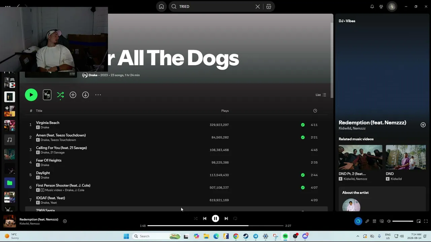The image size is (431, 242).
Task: Toggle the saved checkmark for Amen
Action: [303, 137]
